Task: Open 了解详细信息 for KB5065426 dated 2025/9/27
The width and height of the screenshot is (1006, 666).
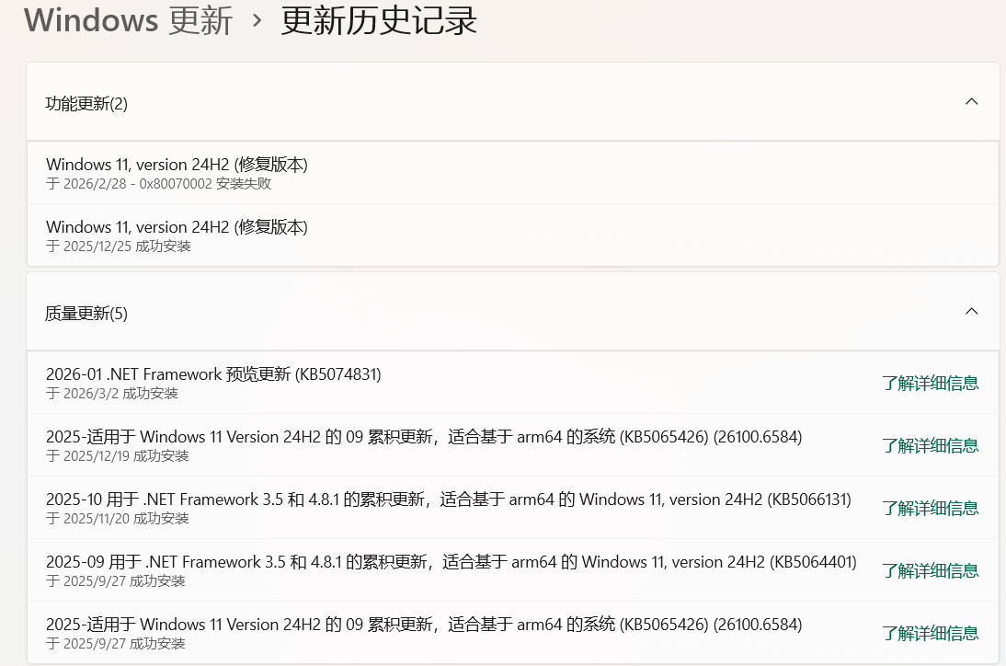Action: tap(930, 633)
